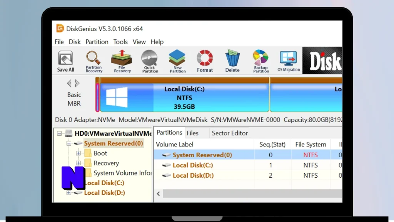The height and width of the screenshot is (222, 394).
Task: Create a New Partition from the toolbar
Action: (x=177, y=61)
